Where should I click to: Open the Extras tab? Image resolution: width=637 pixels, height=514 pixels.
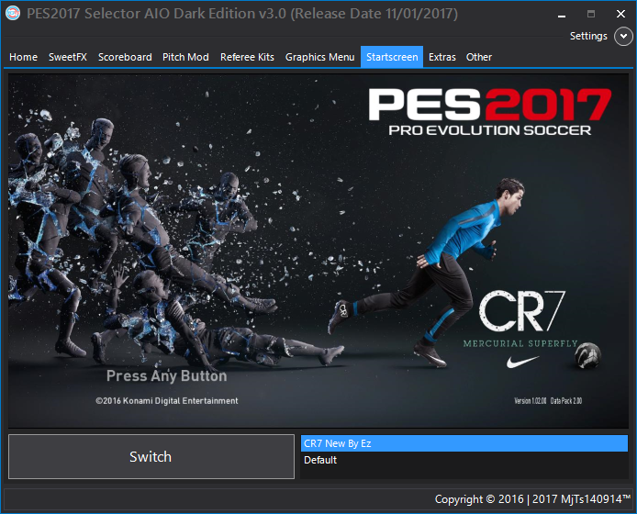tap(442, 57)
